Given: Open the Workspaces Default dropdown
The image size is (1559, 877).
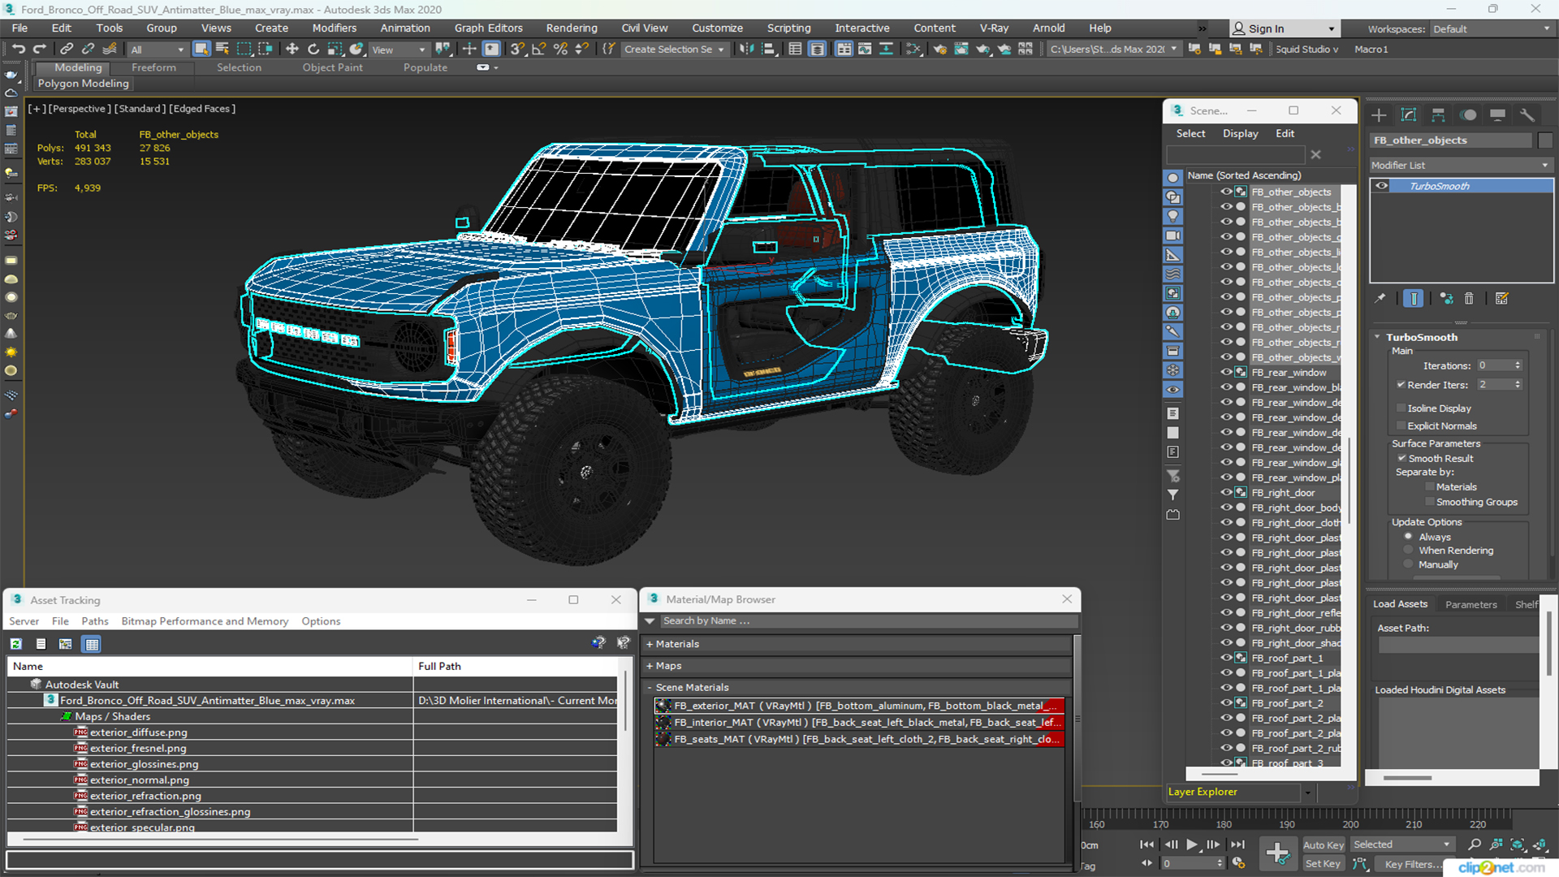Looking at the screenshot, I should click(1491, 29).
